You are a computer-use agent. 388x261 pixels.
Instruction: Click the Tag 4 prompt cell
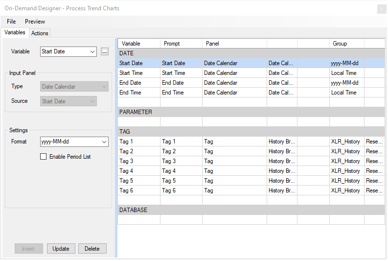(x=181, y=171)
